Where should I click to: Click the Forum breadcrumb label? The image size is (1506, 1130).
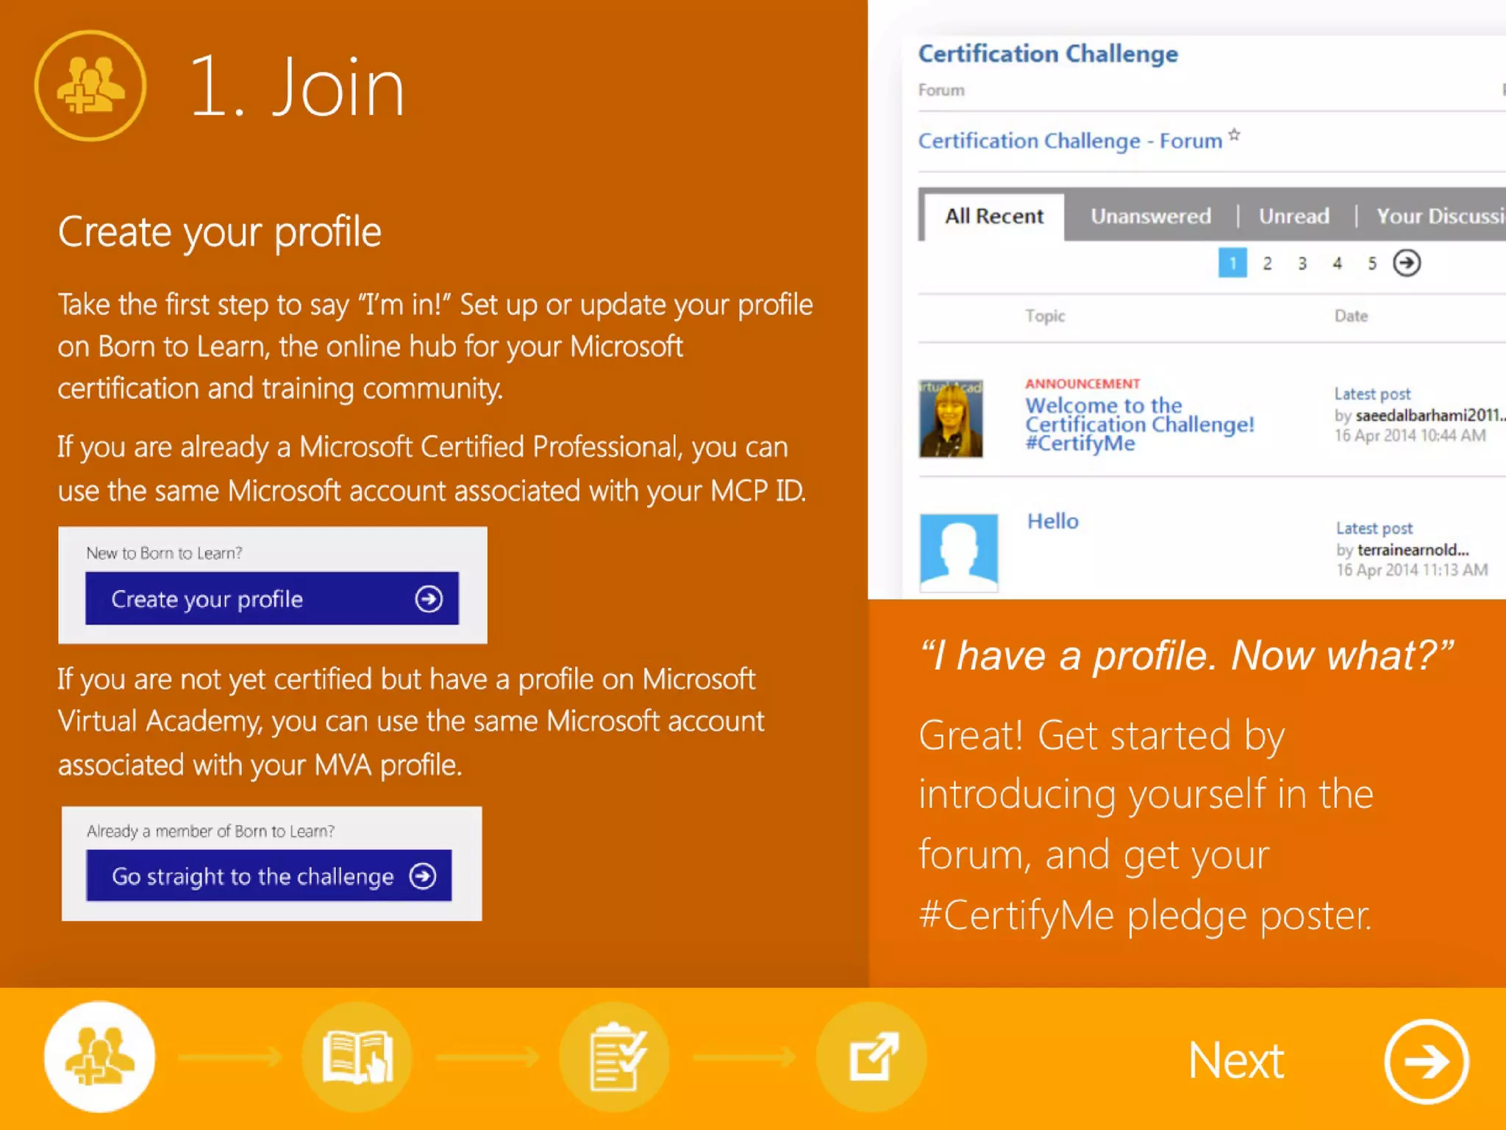click(x=941, y=90)
